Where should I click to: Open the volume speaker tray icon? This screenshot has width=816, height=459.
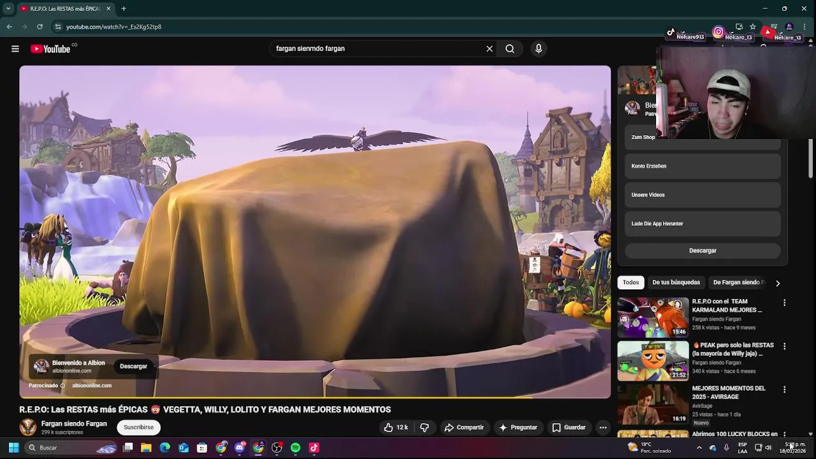[x=768, y=448]
